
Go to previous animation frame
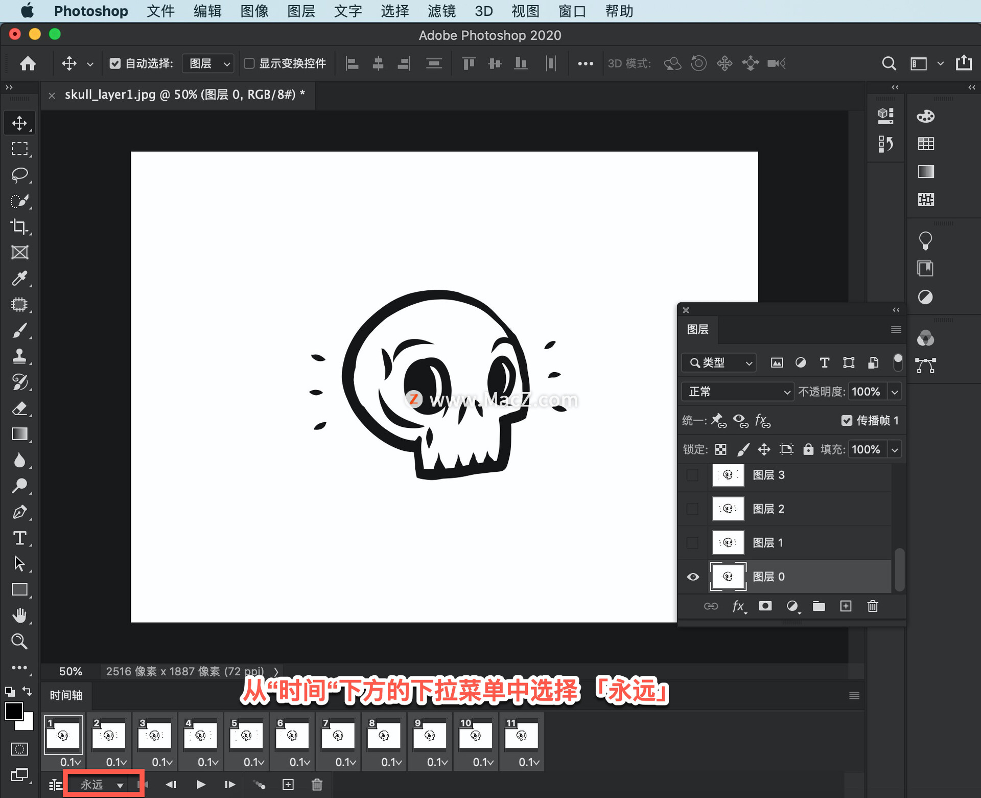[171, 785]
